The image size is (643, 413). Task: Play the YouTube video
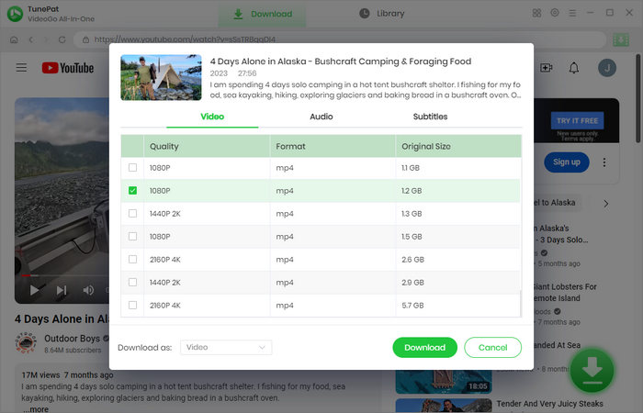pos(35,291)
